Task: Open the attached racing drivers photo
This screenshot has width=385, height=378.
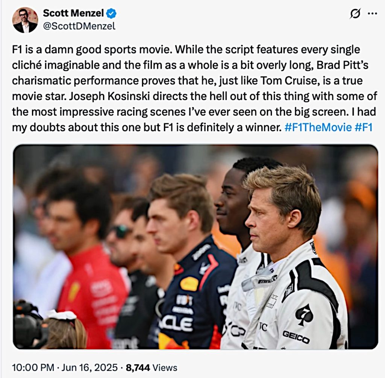Action: coord(196,247)
